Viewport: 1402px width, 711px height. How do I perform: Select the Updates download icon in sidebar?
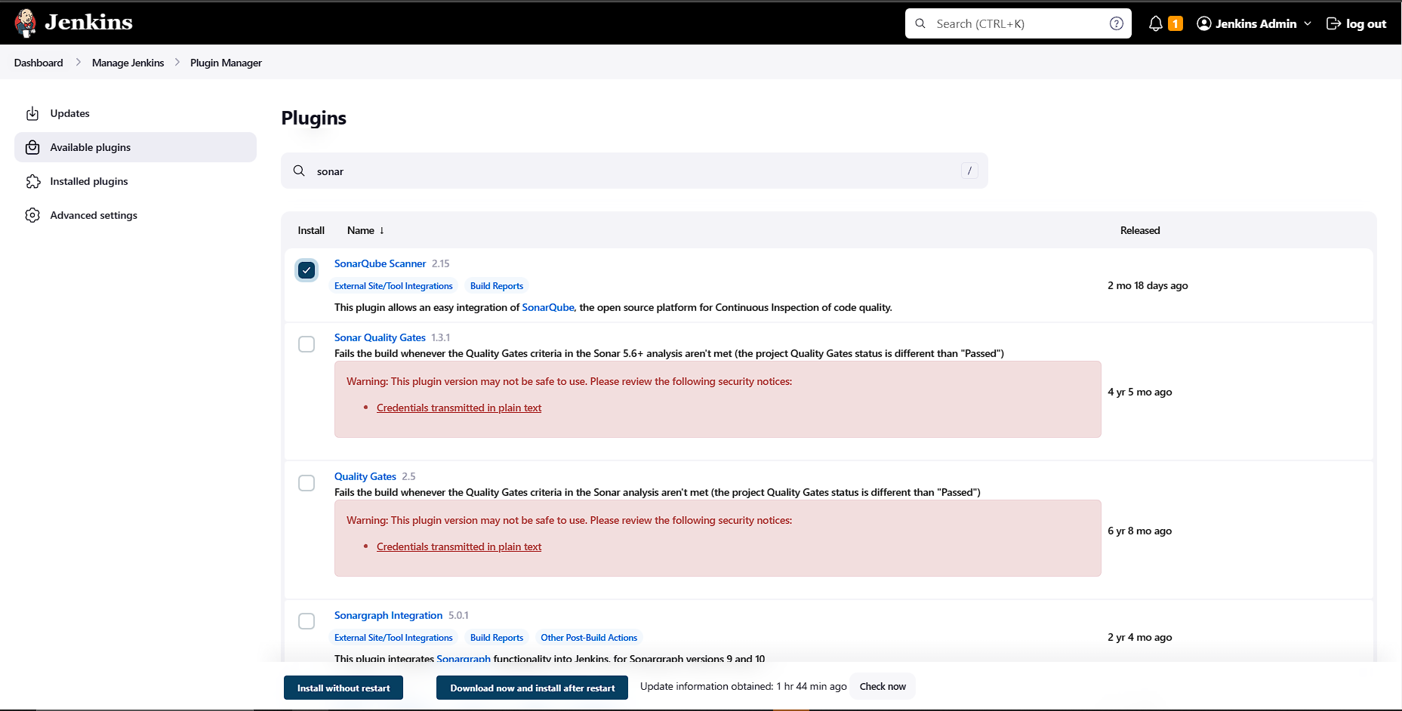click(x=32, y=113)
